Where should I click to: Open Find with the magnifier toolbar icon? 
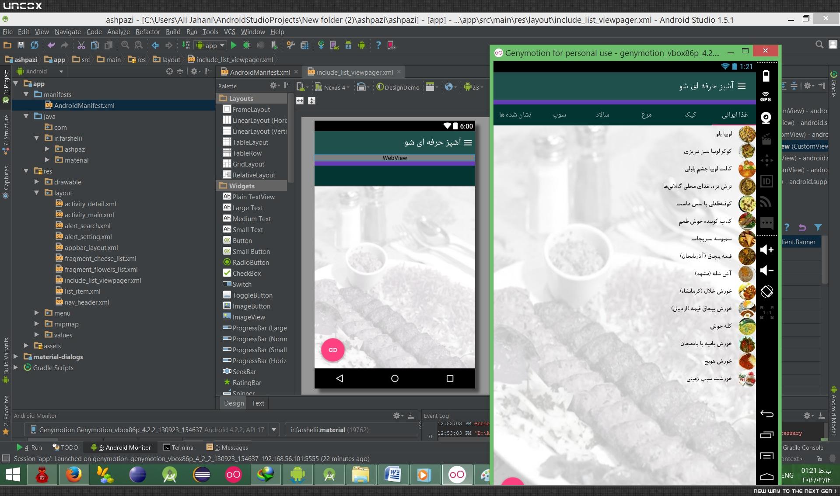[x=125, y=45]
